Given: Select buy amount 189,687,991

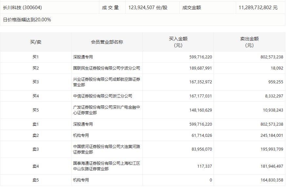Looking at the screenshot, I should click(x=201, y=68).
